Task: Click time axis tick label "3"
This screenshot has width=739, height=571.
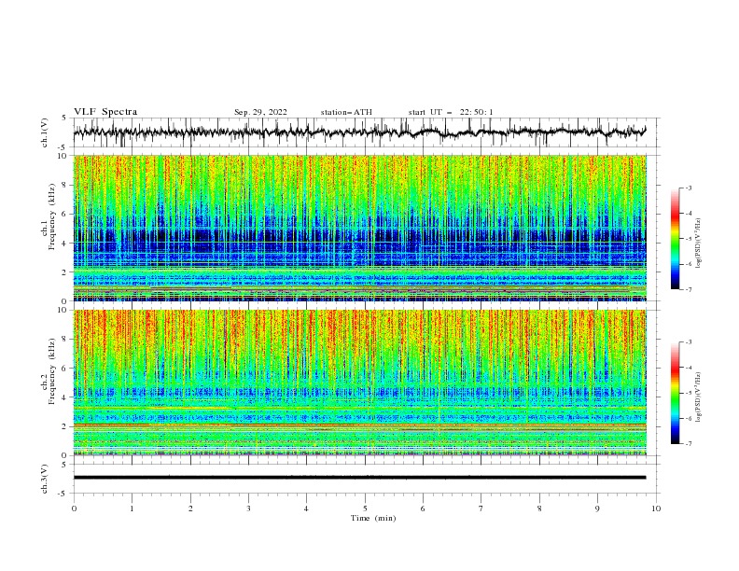Action: [x=248, y=508]
